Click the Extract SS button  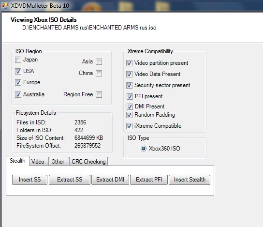[70, 180]
